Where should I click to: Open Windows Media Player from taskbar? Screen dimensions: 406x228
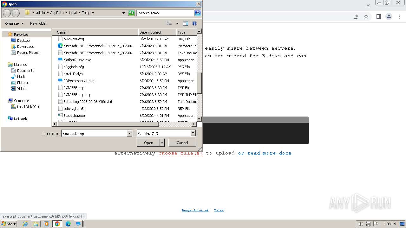(x=47, y=224)
